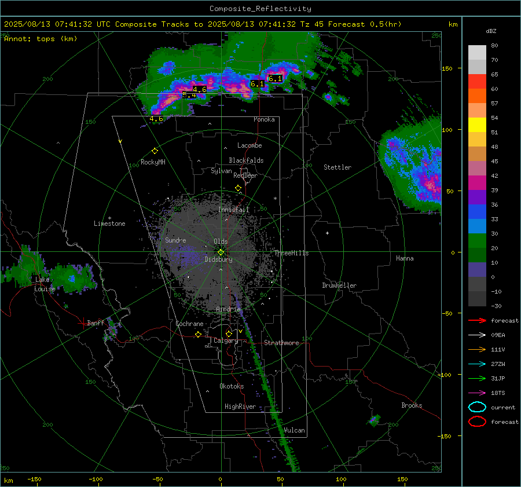
Task: Click the Hanna town label
Action: point(405,258)
